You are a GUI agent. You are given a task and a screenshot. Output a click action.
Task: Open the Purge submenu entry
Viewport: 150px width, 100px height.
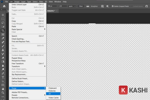[28, 88]
